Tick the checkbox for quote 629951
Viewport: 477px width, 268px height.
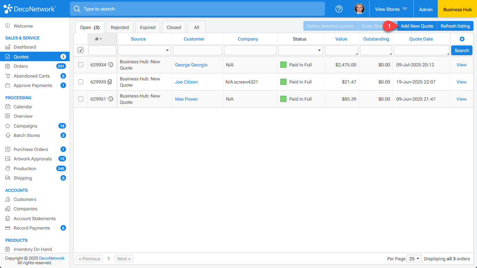(81, 99)
